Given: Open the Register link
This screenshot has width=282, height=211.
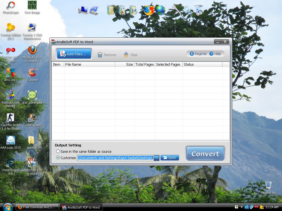Looking at the screenshot, I should (199, 54).
